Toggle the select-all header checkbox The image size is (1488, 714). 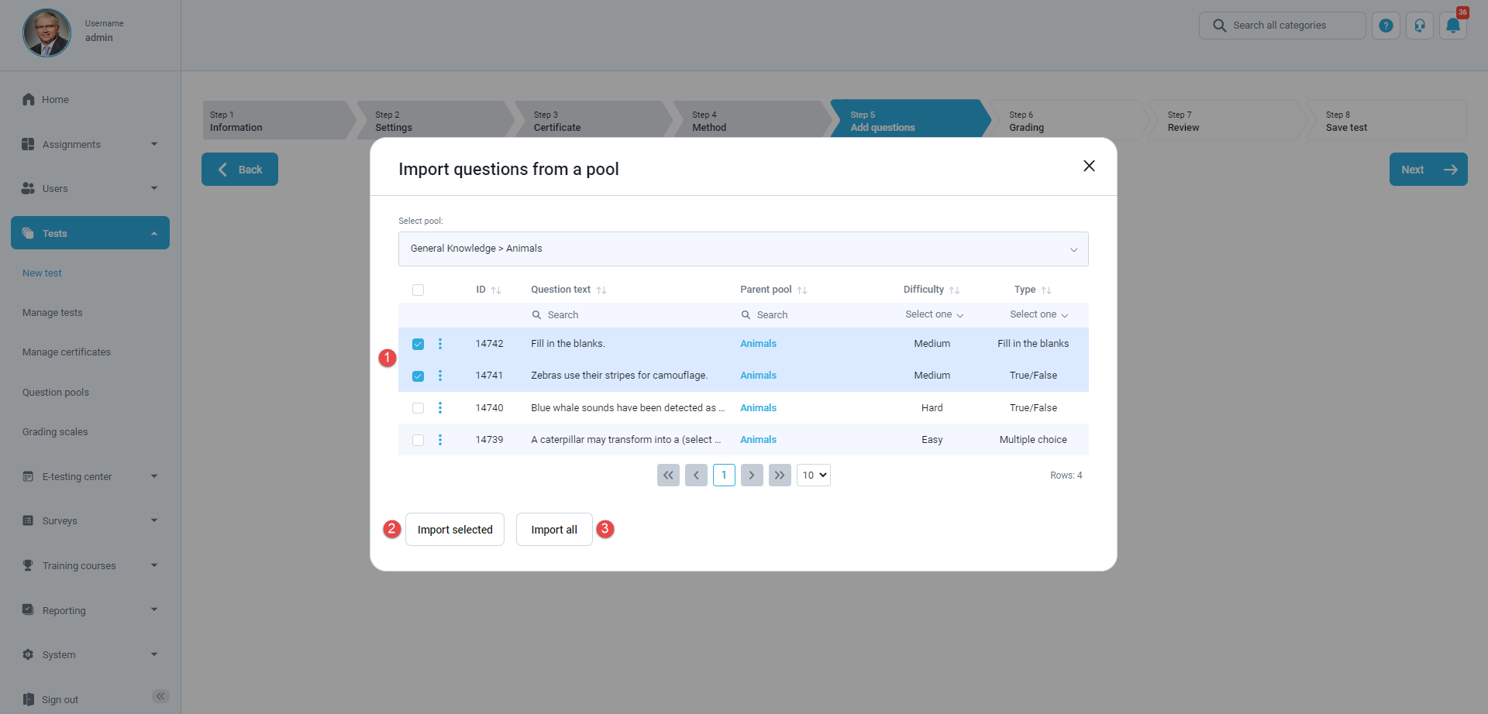pyautogui.click(x=418, y=290)
